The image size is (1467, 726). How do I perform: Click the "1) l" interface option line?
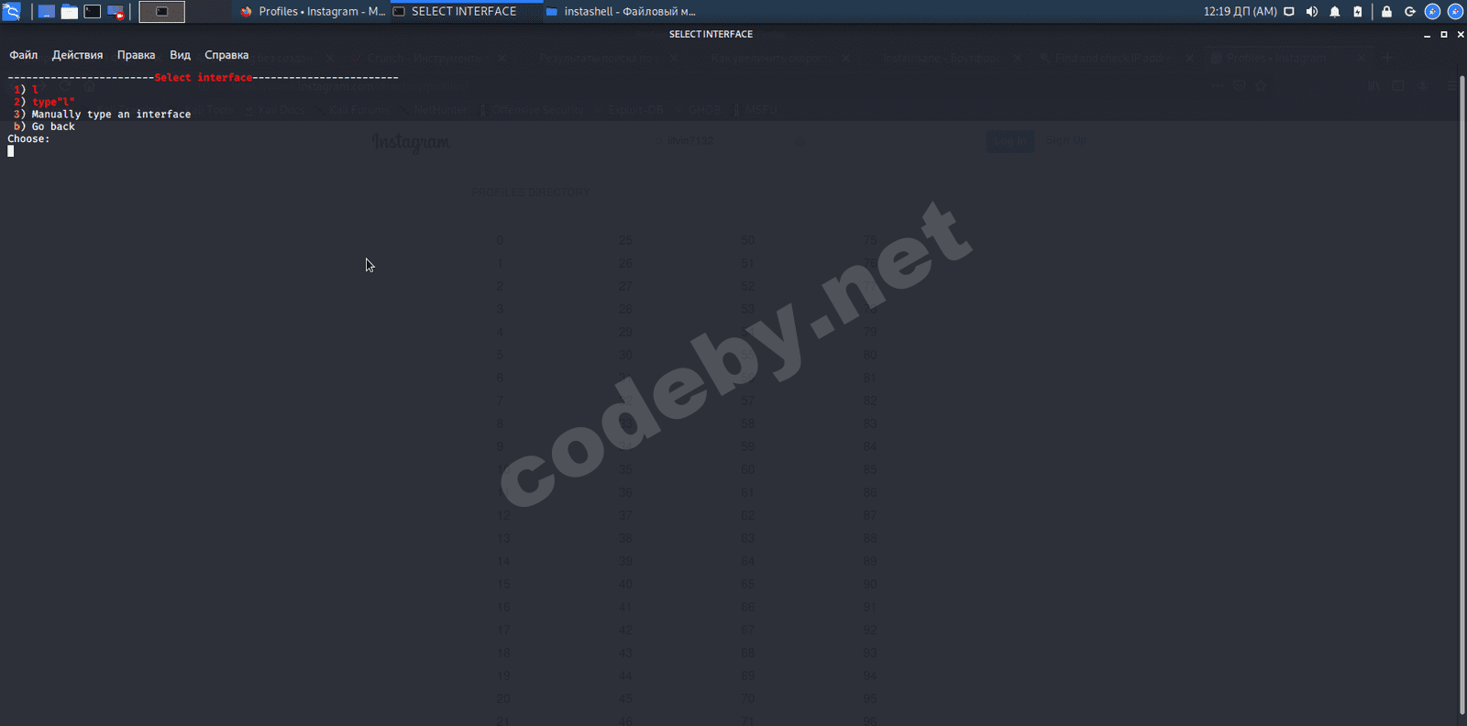(x=26, y=90)
